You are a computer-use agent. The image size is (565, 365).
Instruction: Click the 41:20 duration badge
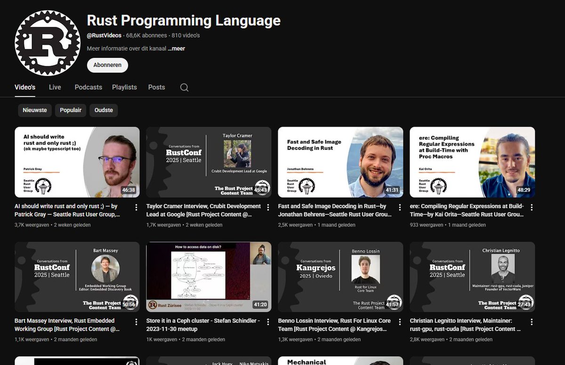260,305
